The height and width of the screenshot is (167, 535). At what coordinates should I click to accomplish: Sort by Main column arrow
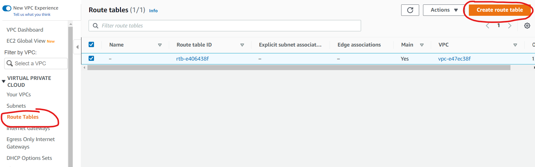coord(422,45)
